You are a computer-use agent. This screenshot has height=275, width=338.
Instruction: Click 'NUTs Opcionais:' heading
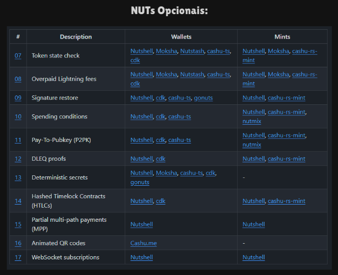click(x=170, y=10)
